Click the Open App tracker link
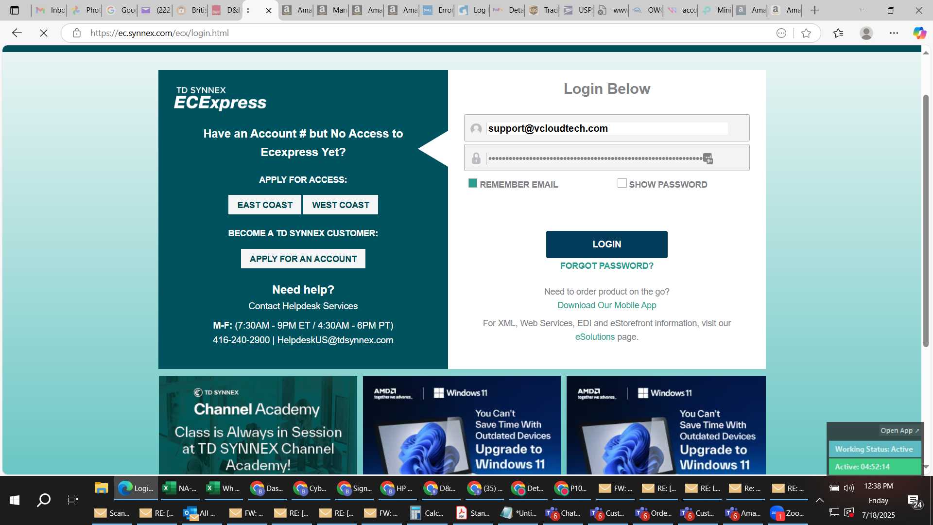Image resolution: width=933 pixels, height=525 pixels. [899, 431]
